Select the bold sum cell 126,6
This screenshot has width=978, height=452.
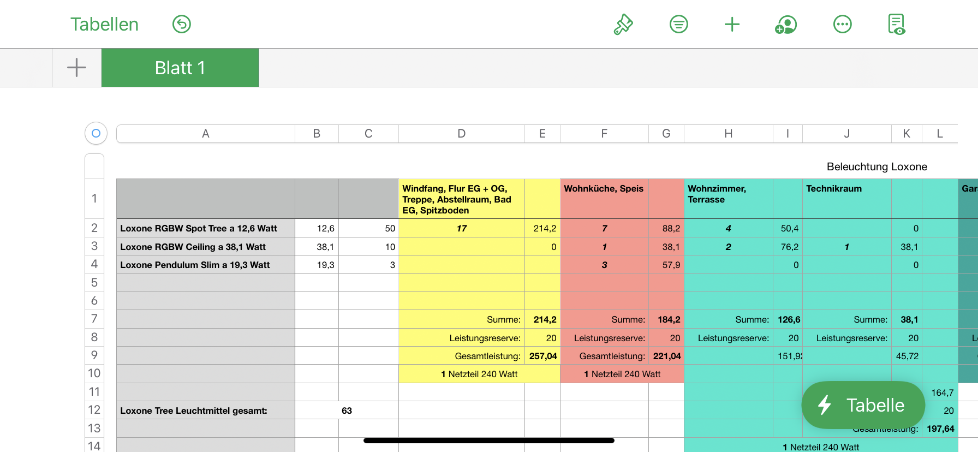pyautogui.click(x=788, y=319)
